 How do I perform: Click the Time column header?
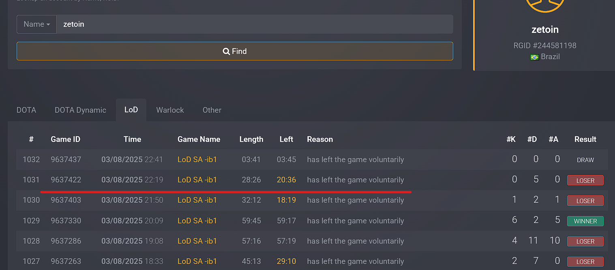coord(132,139)
